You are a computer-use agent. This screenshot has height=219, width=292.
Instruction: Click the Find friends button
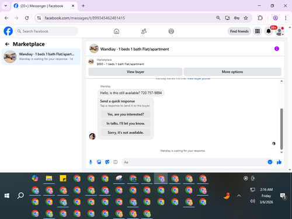(239, 31)
